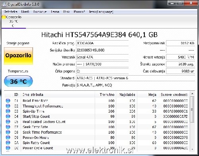Select the Reallocated Sectors Count attribute name

pyautogui.click(x=44, y=122)
